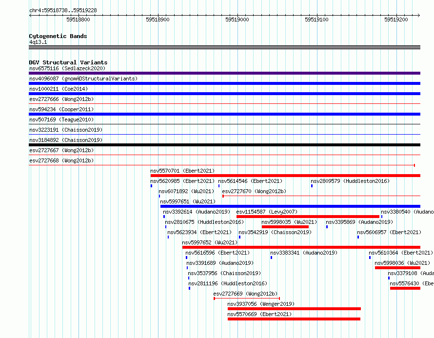Open nsv3391689 (Audano2019) variant

point(220,263)
